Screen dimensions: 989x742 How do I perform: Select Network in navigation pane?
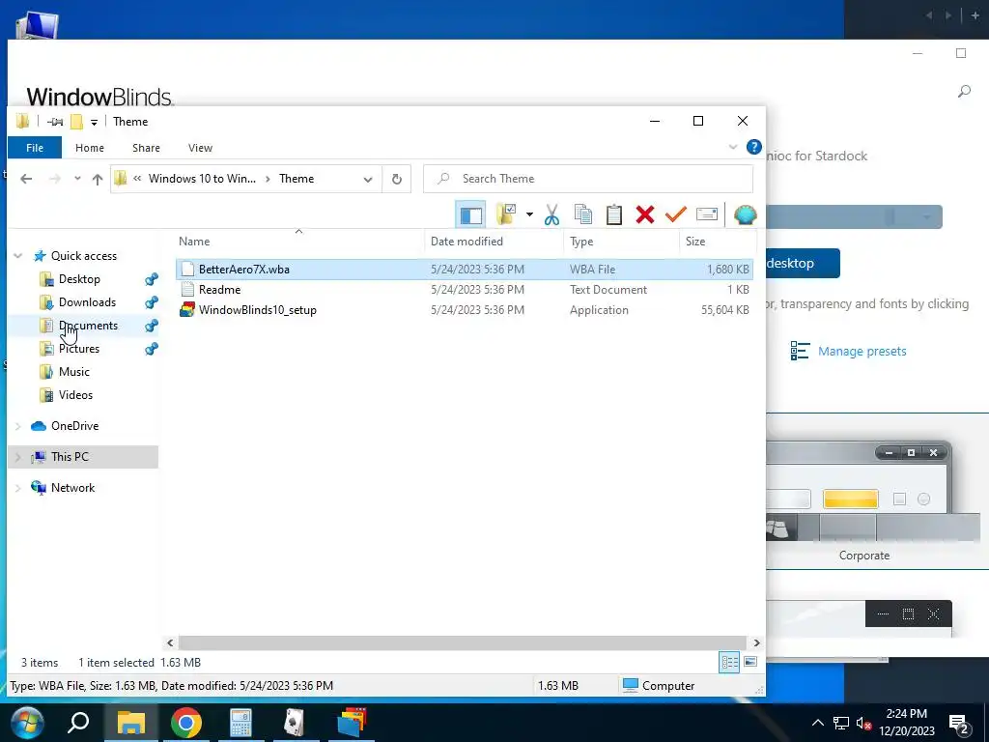click(72, 488)
